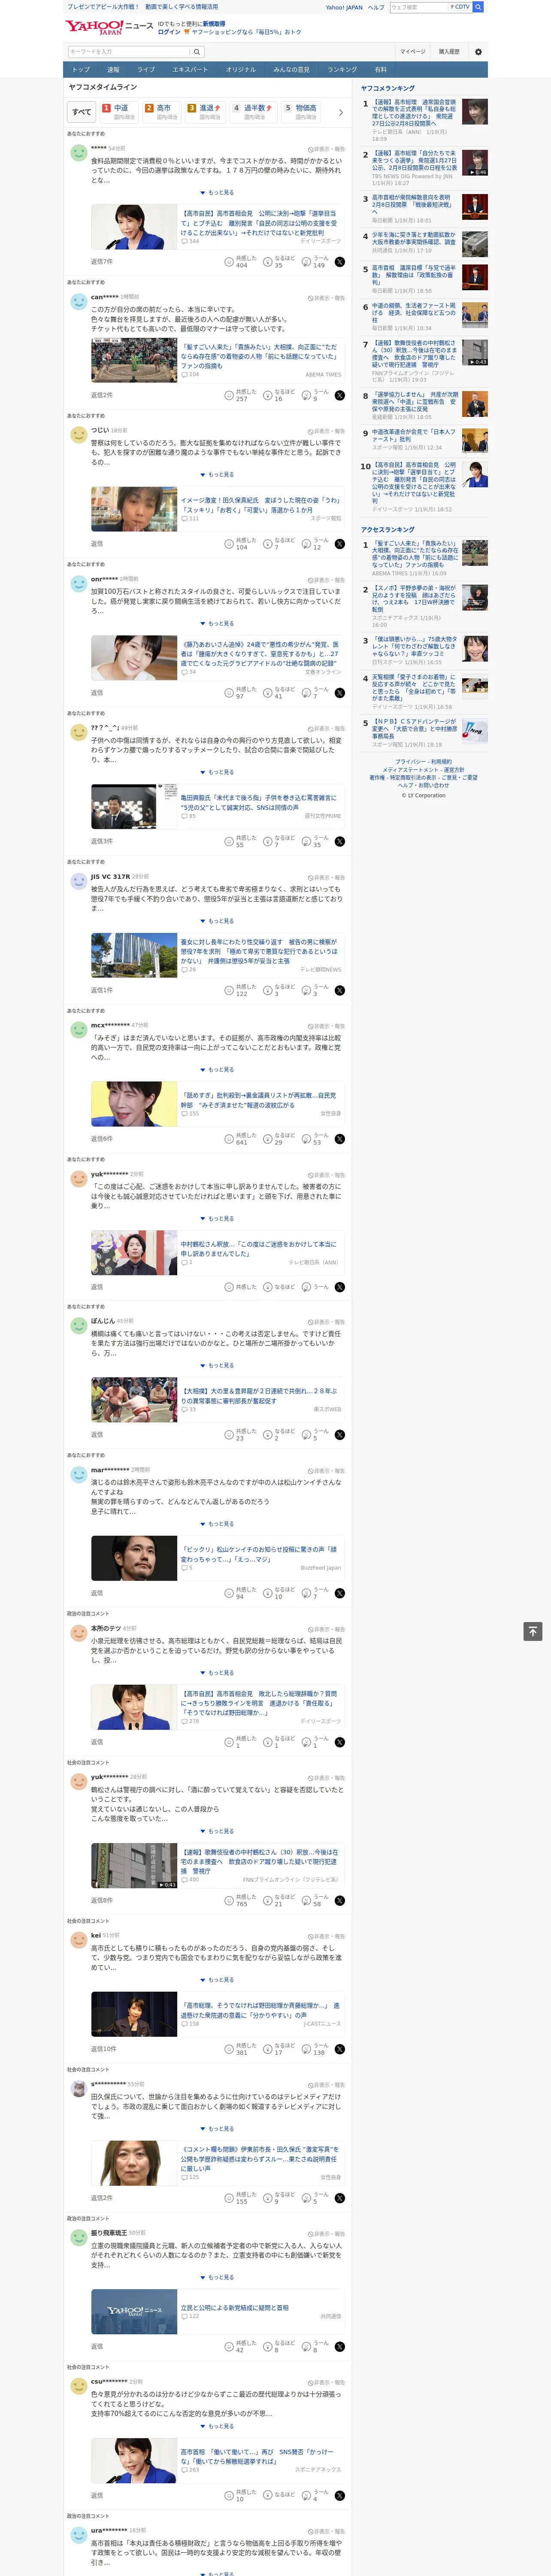Select the みんなの意見 navigation tab
The image size is (551, 2576).
click(x=291, y=70)
